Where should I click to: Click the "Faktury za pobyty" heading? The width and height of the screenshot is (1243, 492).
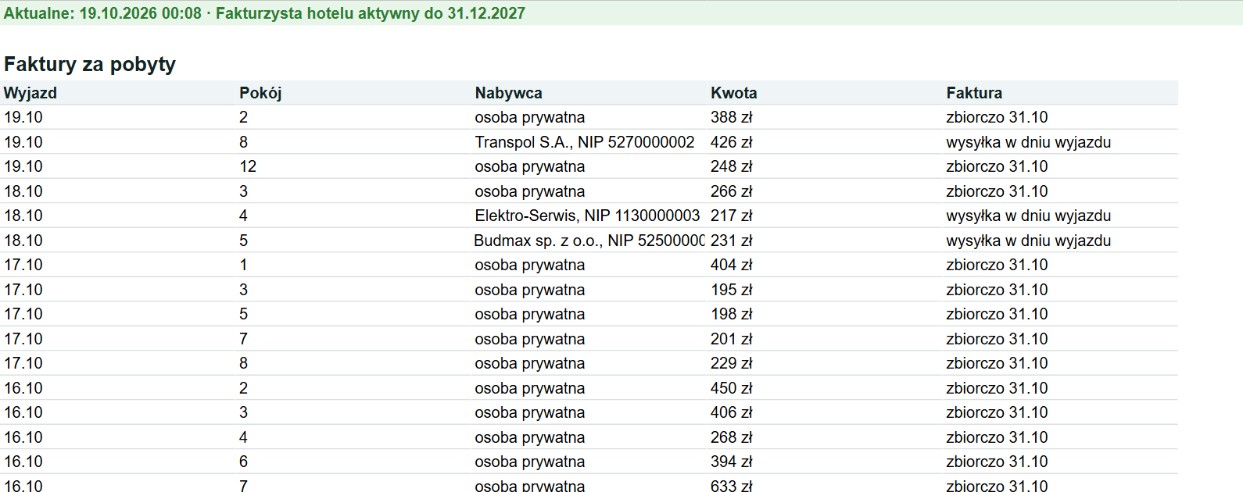[x=90, y=64]
